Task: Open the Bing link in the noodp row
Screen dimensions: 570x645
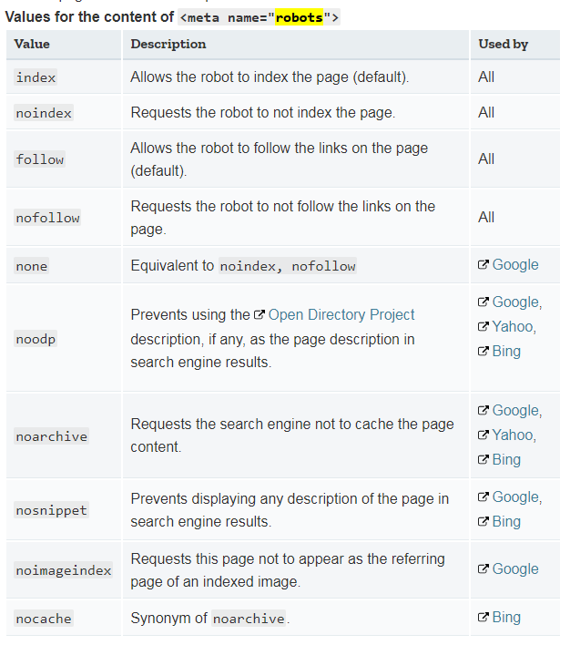Action: 506,352
